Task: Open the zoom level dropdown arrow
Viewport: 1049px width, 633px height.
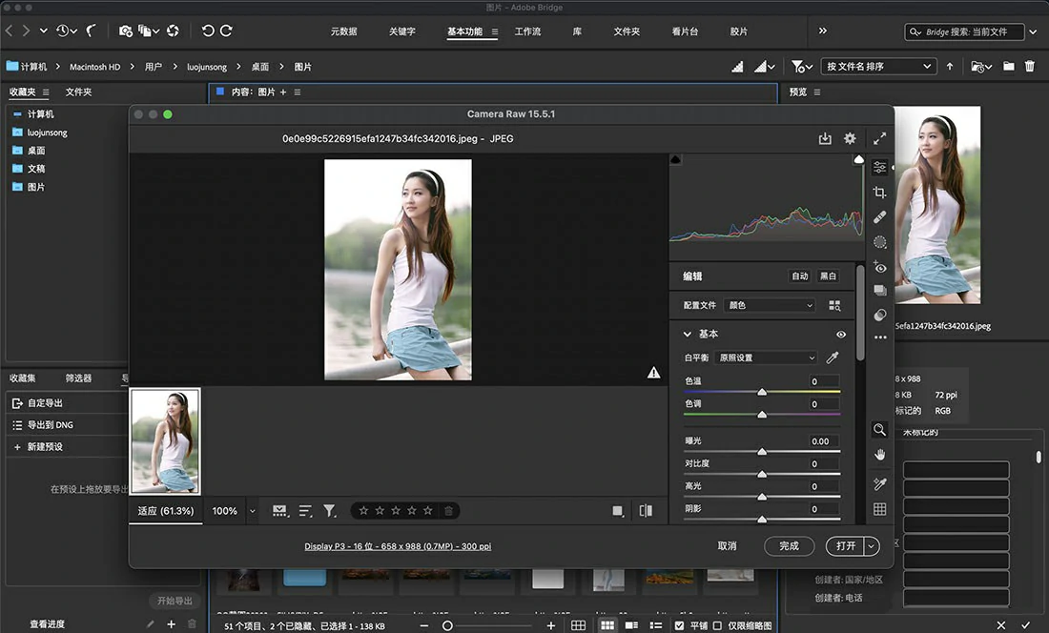Action: tap(252, 511)
